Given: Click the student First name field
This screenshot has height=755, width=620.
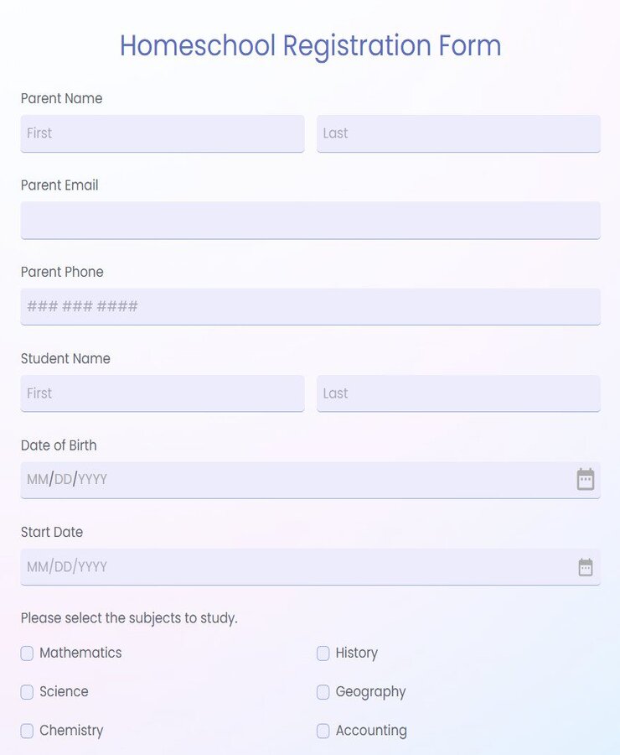Looking at the screenshot, I should point(162,393).
